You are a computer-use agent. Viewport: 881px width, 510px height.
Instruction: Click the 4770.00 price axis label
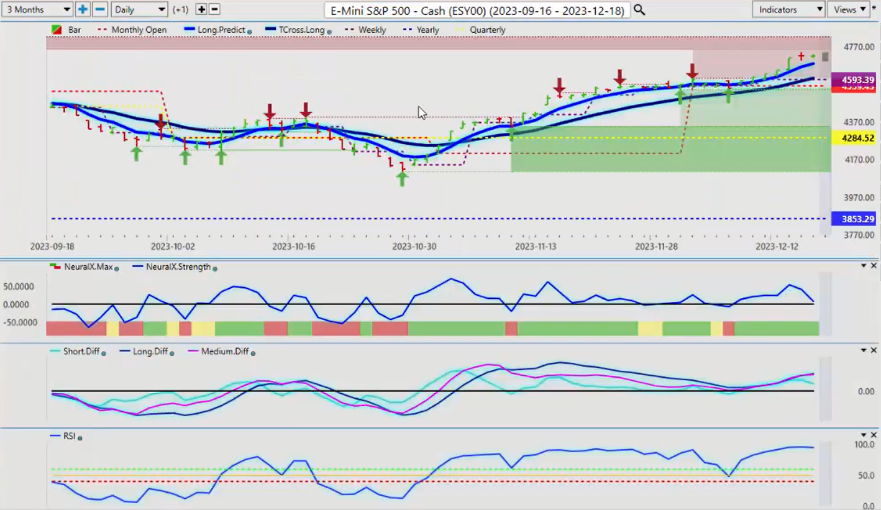coord(859,47)
